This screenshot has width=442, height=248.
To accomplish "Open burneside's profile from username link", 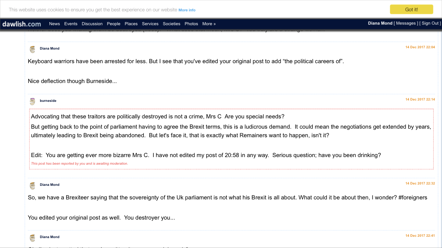I will tap(48, 101).
